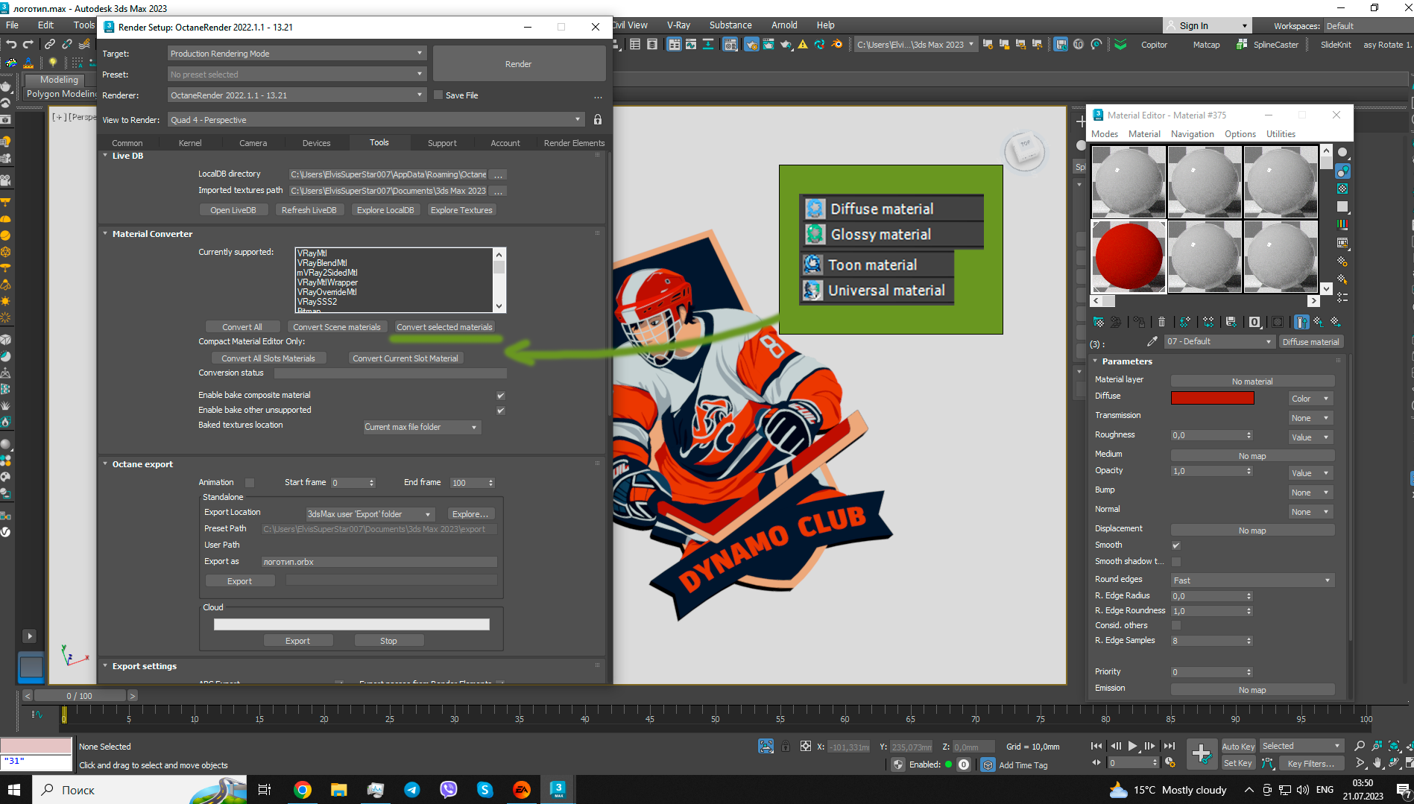Click Zoom Extents All Selected viewport icon

click(x=1411, y=746)
